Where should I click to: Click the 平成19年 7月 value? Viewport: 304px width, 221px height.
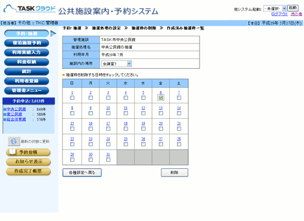coord(112,55)
